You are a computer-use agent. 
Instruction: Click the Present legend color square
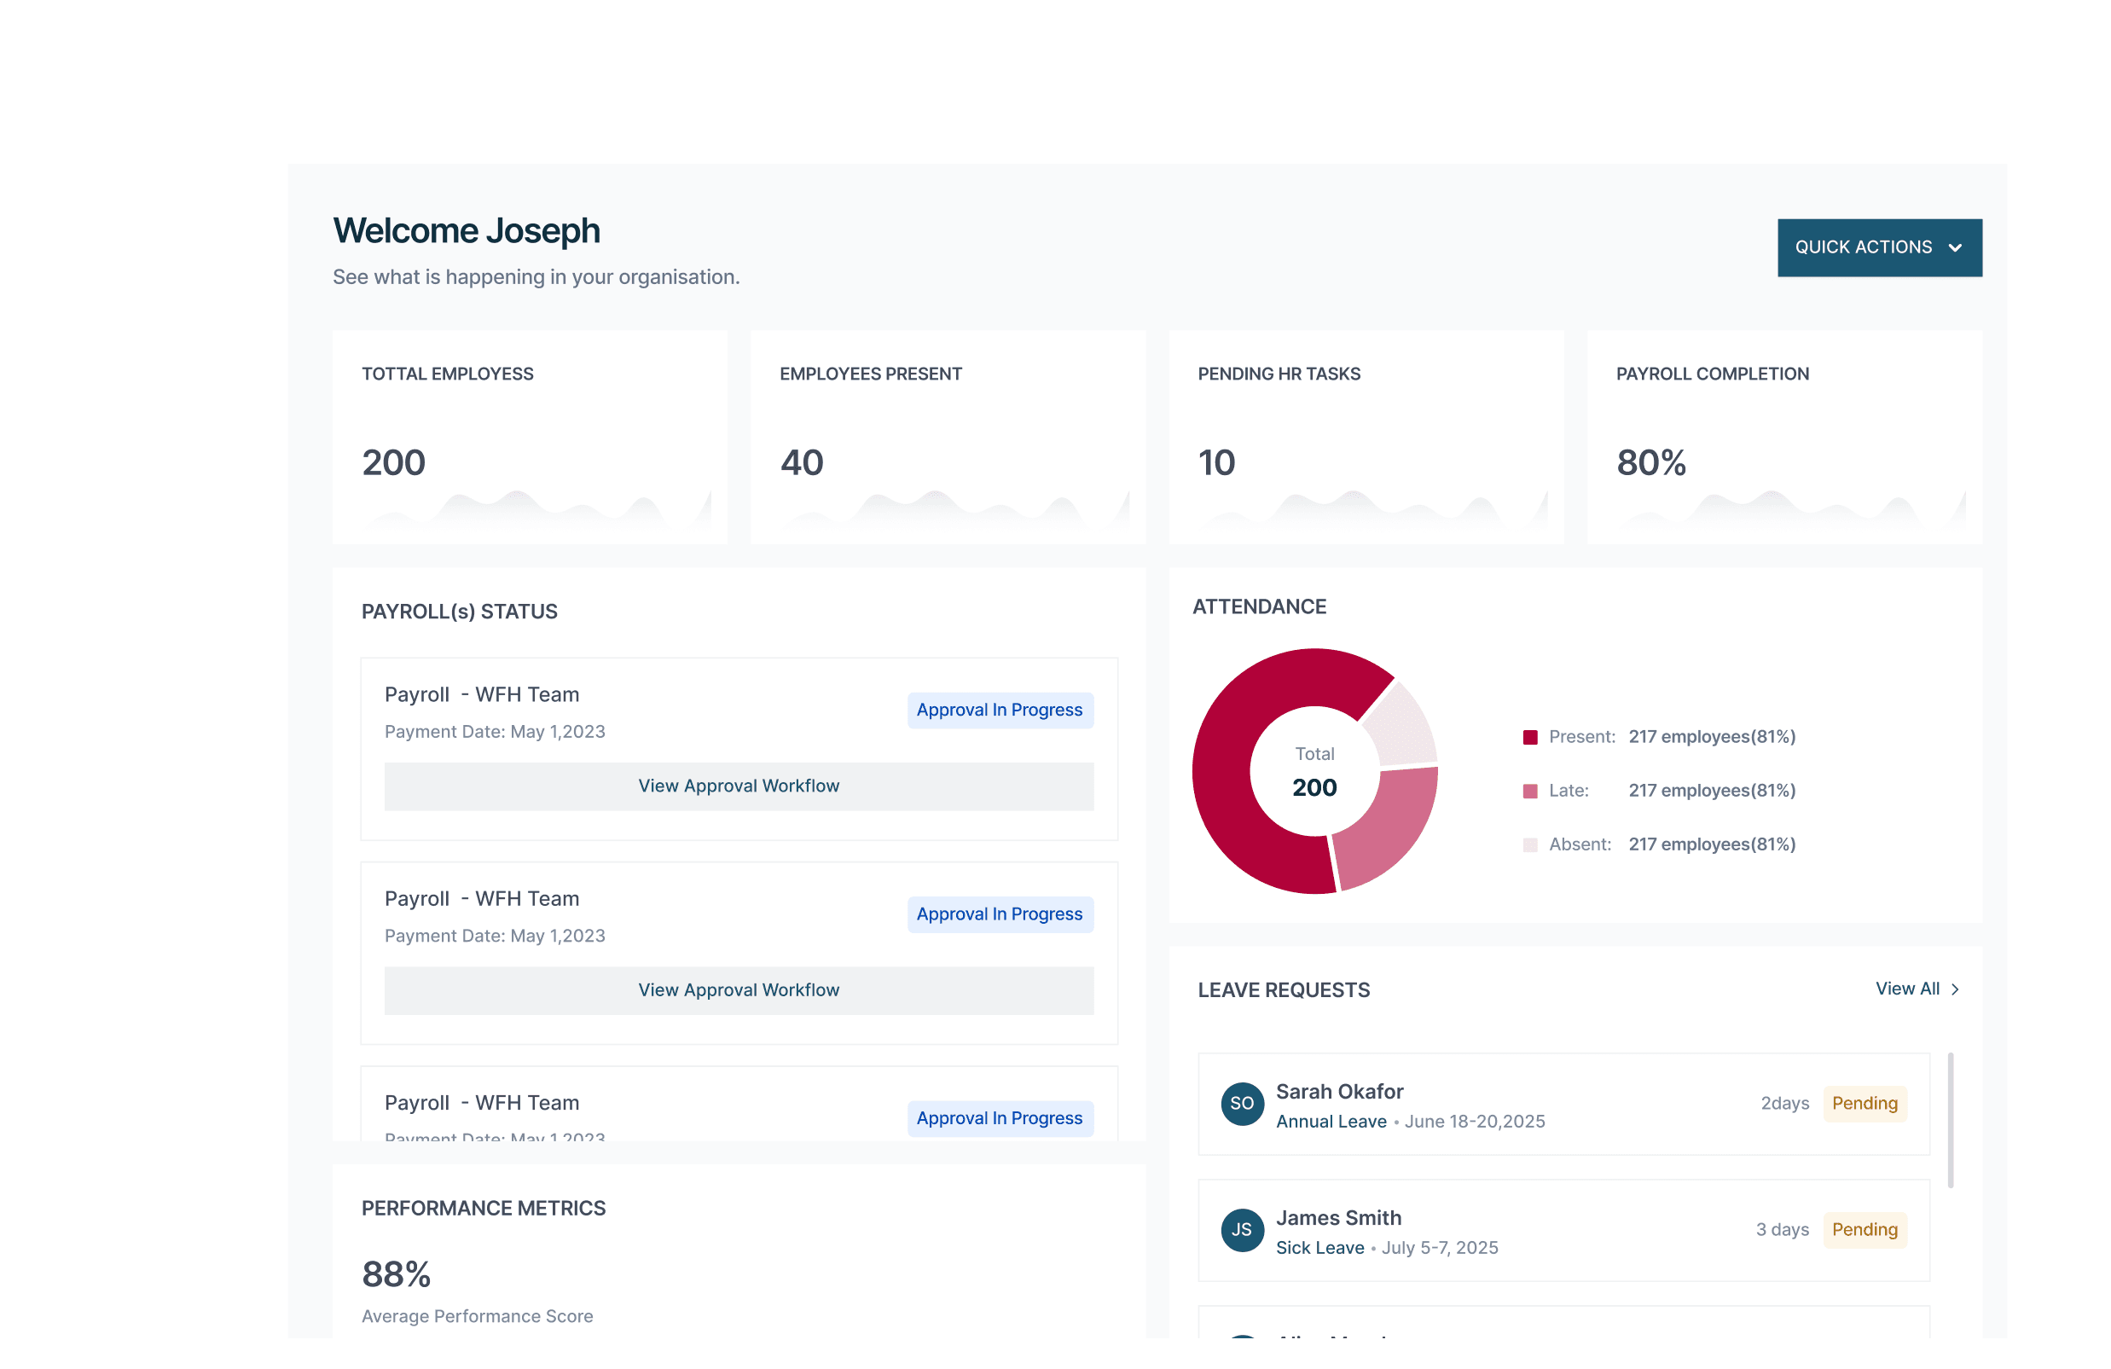(x=1530, y=737)
